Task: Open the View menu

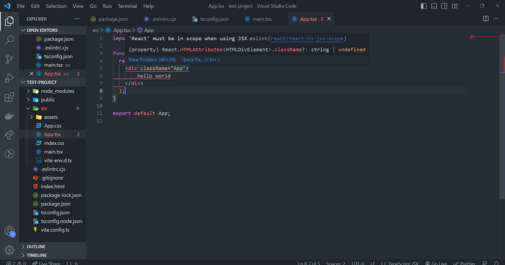Action: (x=78, y=6)
